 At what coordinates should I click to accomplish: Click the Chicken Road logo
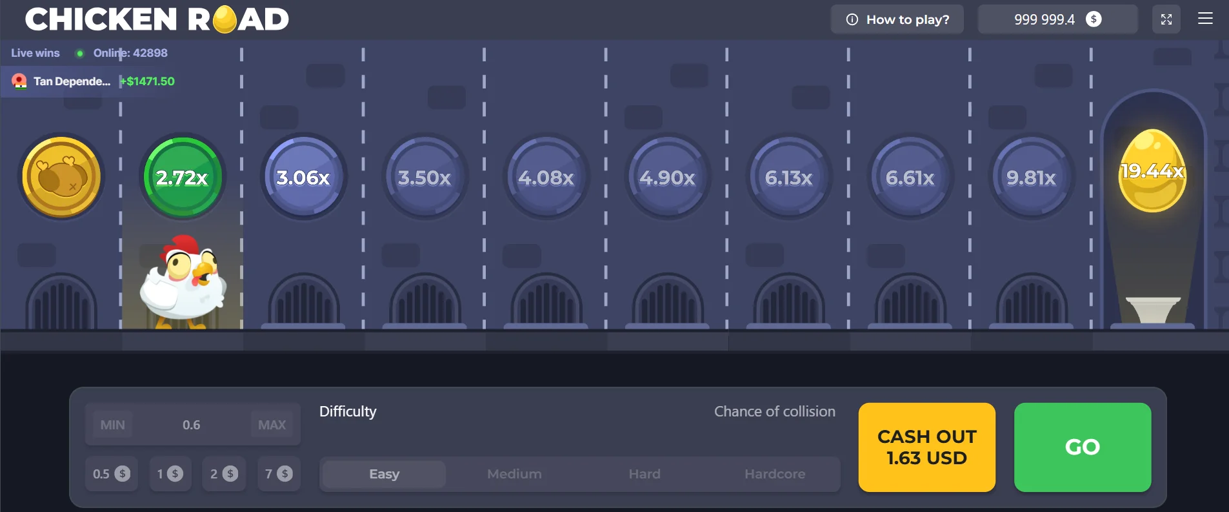click(x=157, y=19)
